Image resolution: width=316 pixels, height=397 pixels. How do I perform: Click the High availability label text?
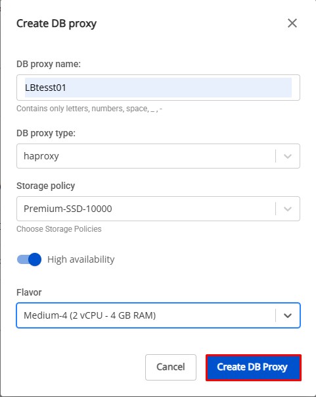click(81, 259)
